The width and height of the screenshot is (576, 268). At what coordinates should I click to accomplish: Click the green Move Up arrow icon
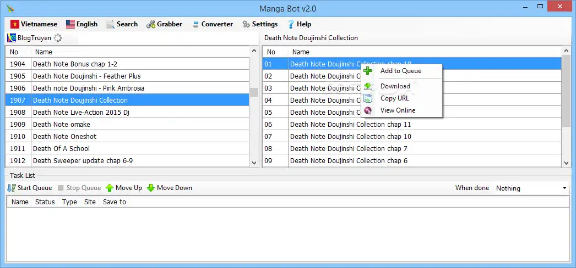click(x=110, y=188)
